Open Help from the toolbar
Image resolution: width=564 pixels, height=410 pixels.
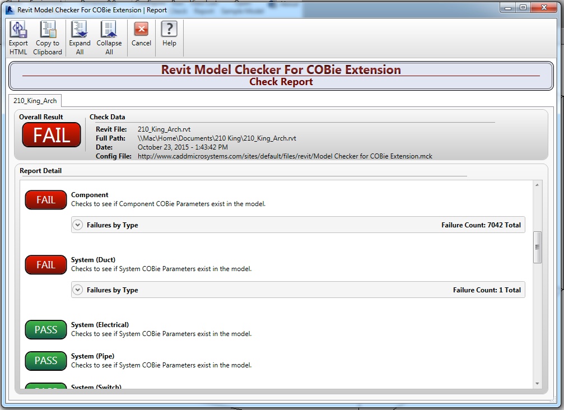169,36
